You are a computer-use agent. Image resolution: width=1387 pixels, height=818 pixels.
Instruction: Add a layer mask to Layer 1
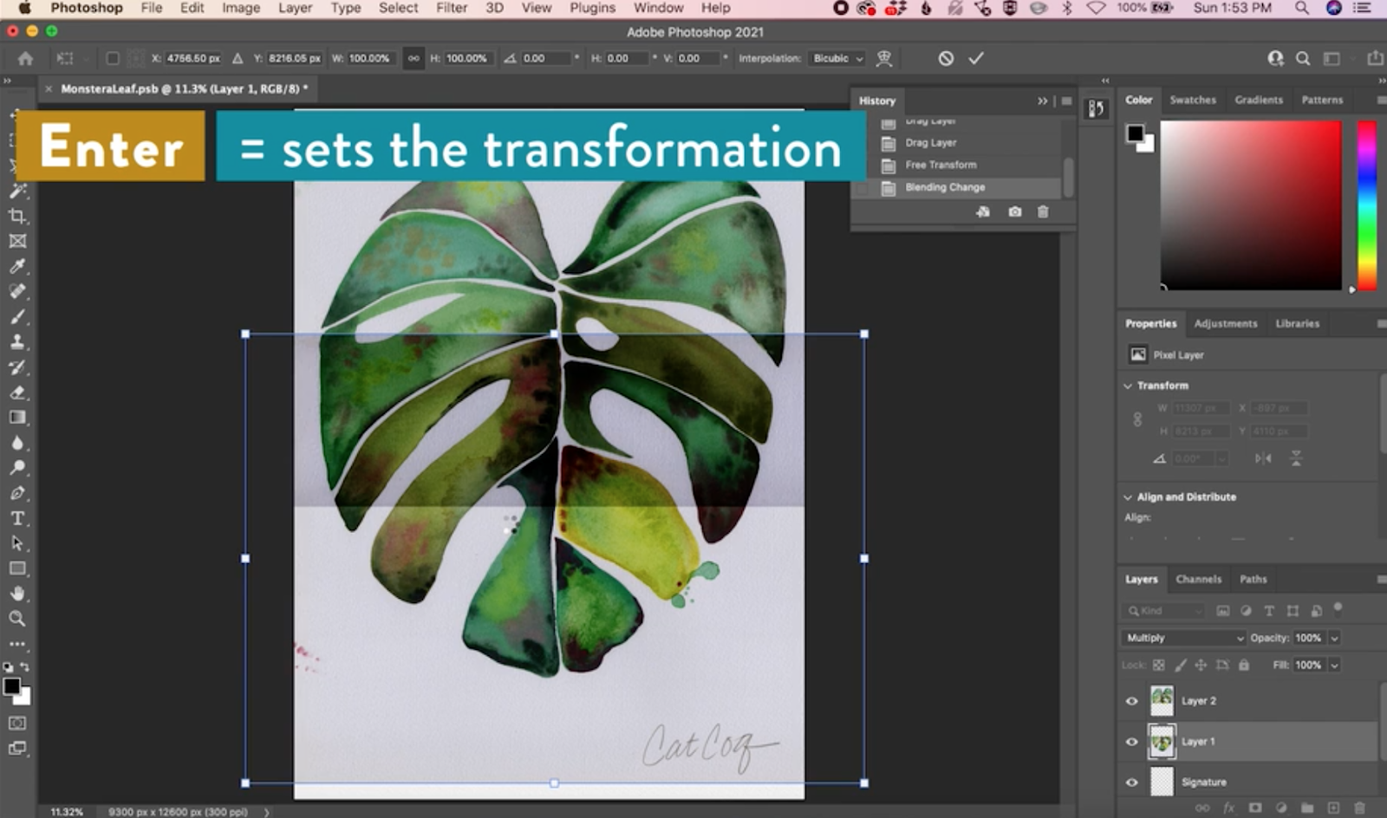pyautogui.click(x=1256, y=808)
